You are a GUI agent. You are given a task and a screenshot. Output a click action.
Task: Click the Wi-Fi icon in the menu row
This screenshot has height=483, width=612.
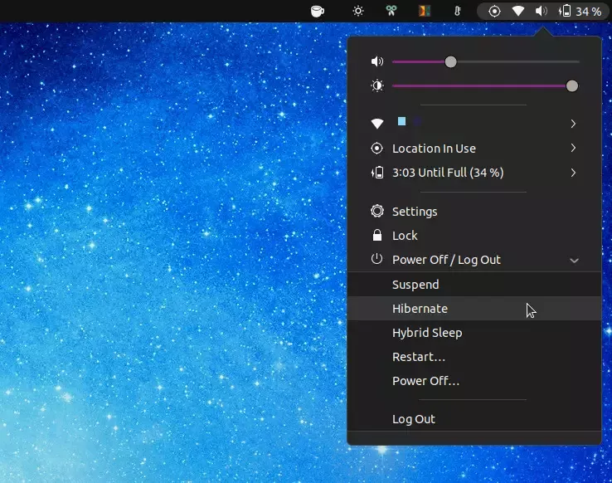[x=377, y=124]
